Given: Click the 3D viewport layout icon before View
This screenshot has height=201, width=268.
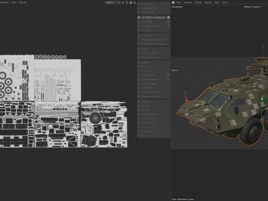Looking at the screenshot, I should coord(173,2).
